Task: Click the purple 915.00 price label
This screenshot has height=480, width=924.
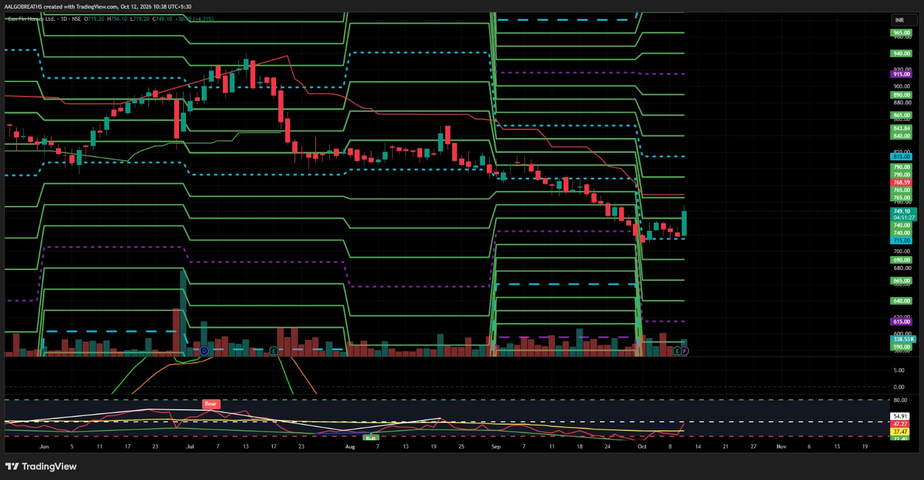Action: [901, 74]
